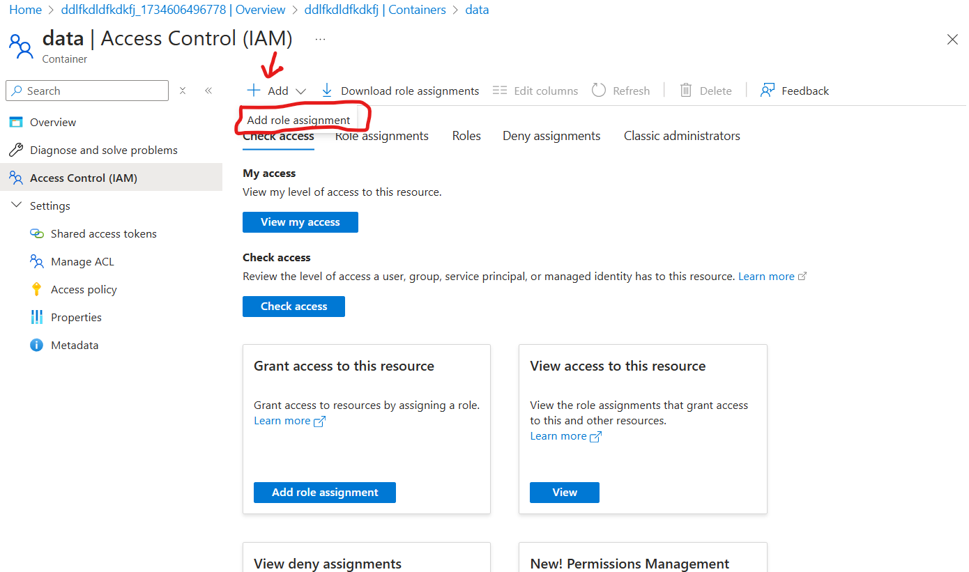
Task: Collapse the Settings section in sidebar
Action: (17, 206)
